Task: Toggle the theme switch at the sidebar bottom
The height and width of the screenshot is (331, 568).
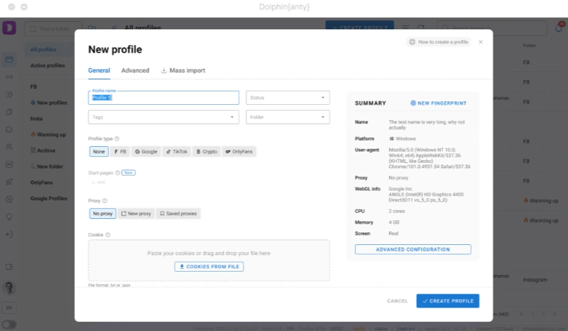Action: [9, 324]
